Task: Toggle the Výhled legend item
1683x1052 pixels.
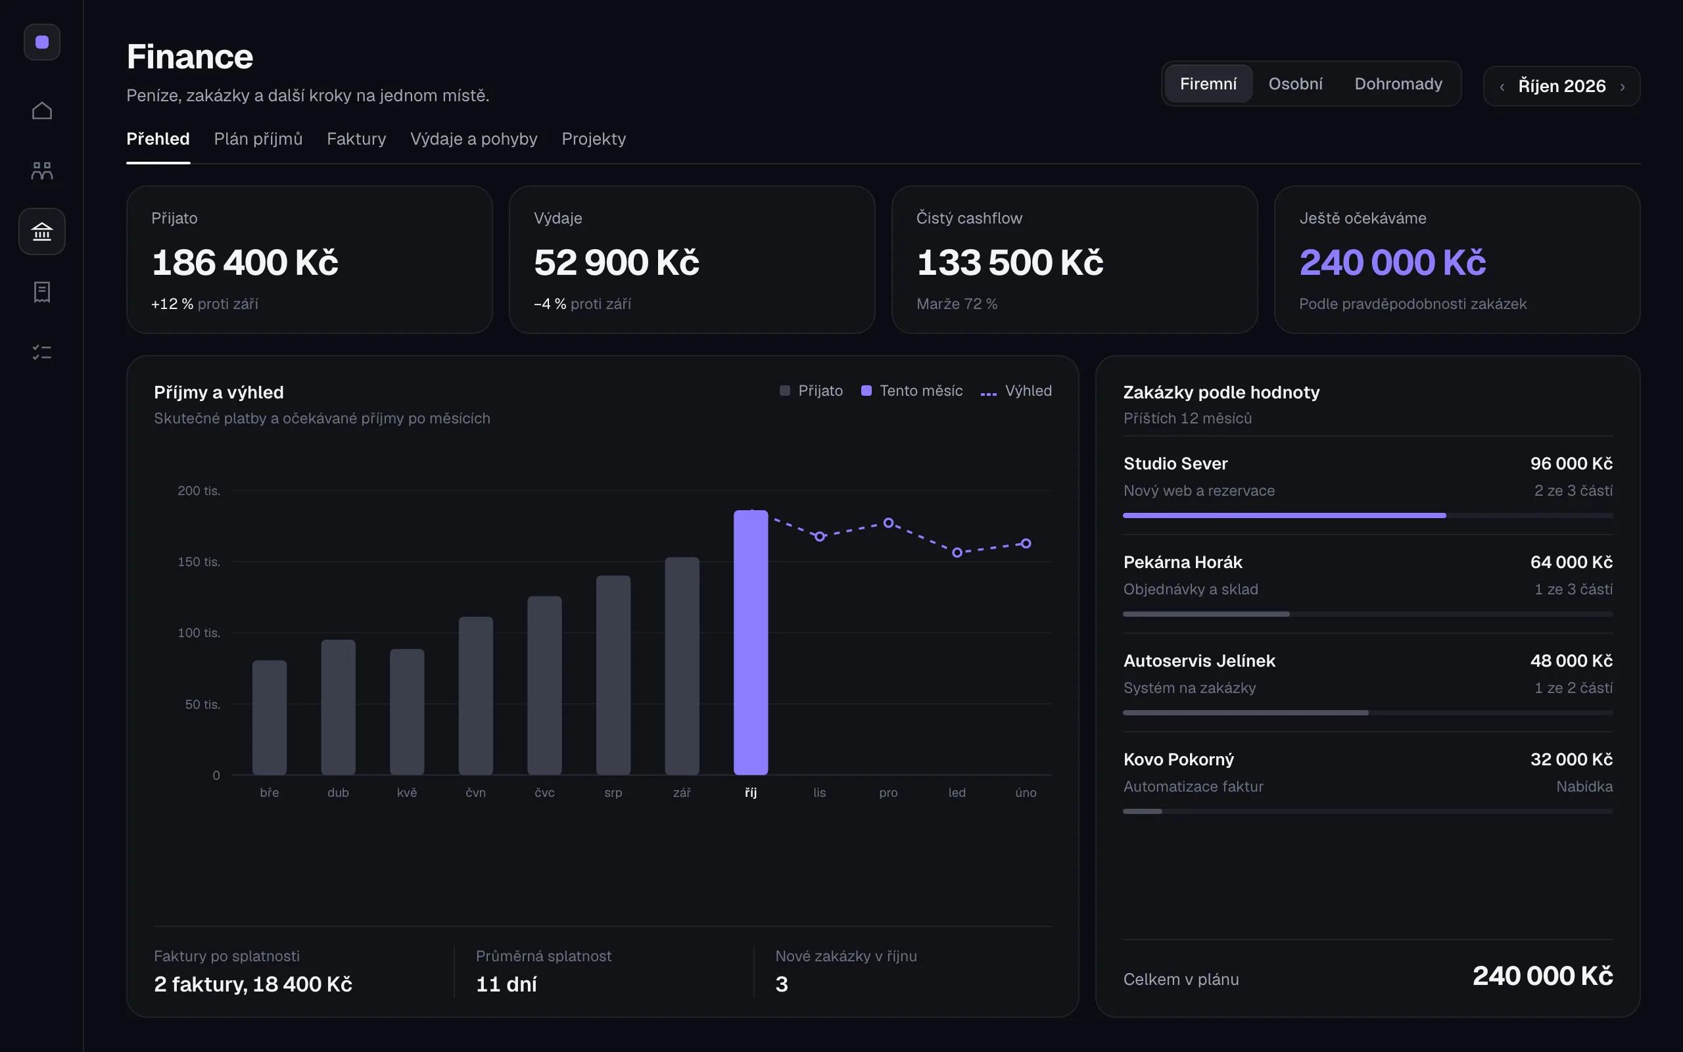Action: [x=1016, y=391]
